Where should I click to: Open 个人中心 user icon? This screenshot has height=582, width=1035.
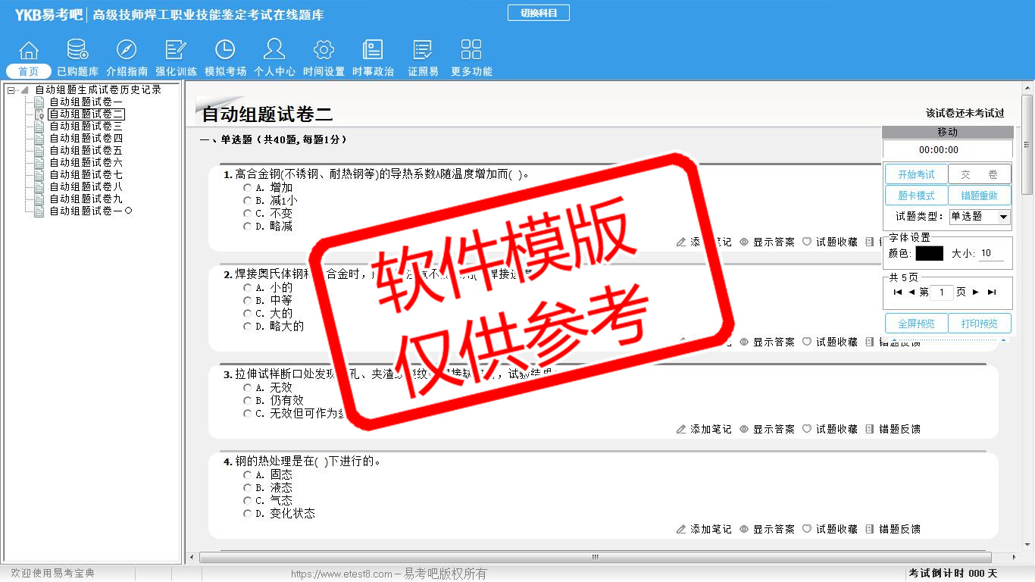[x=274, y=50]
